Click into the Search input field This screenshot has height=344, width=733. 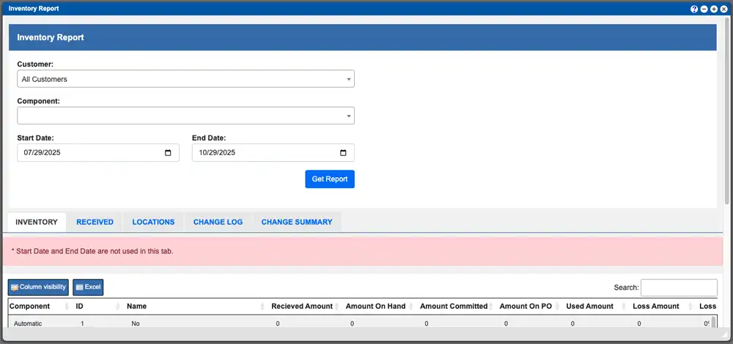point(679,288)
